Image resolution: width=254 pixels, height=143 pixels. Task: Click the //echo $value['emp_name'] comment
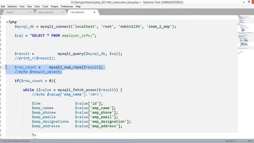67,95
